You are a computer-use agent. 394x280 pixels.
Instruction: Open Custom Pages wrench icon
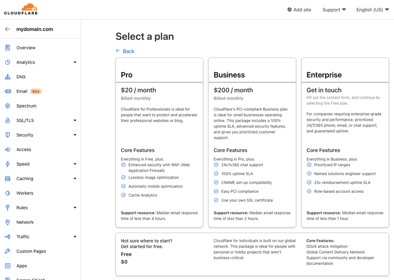(x=7, y=251)
